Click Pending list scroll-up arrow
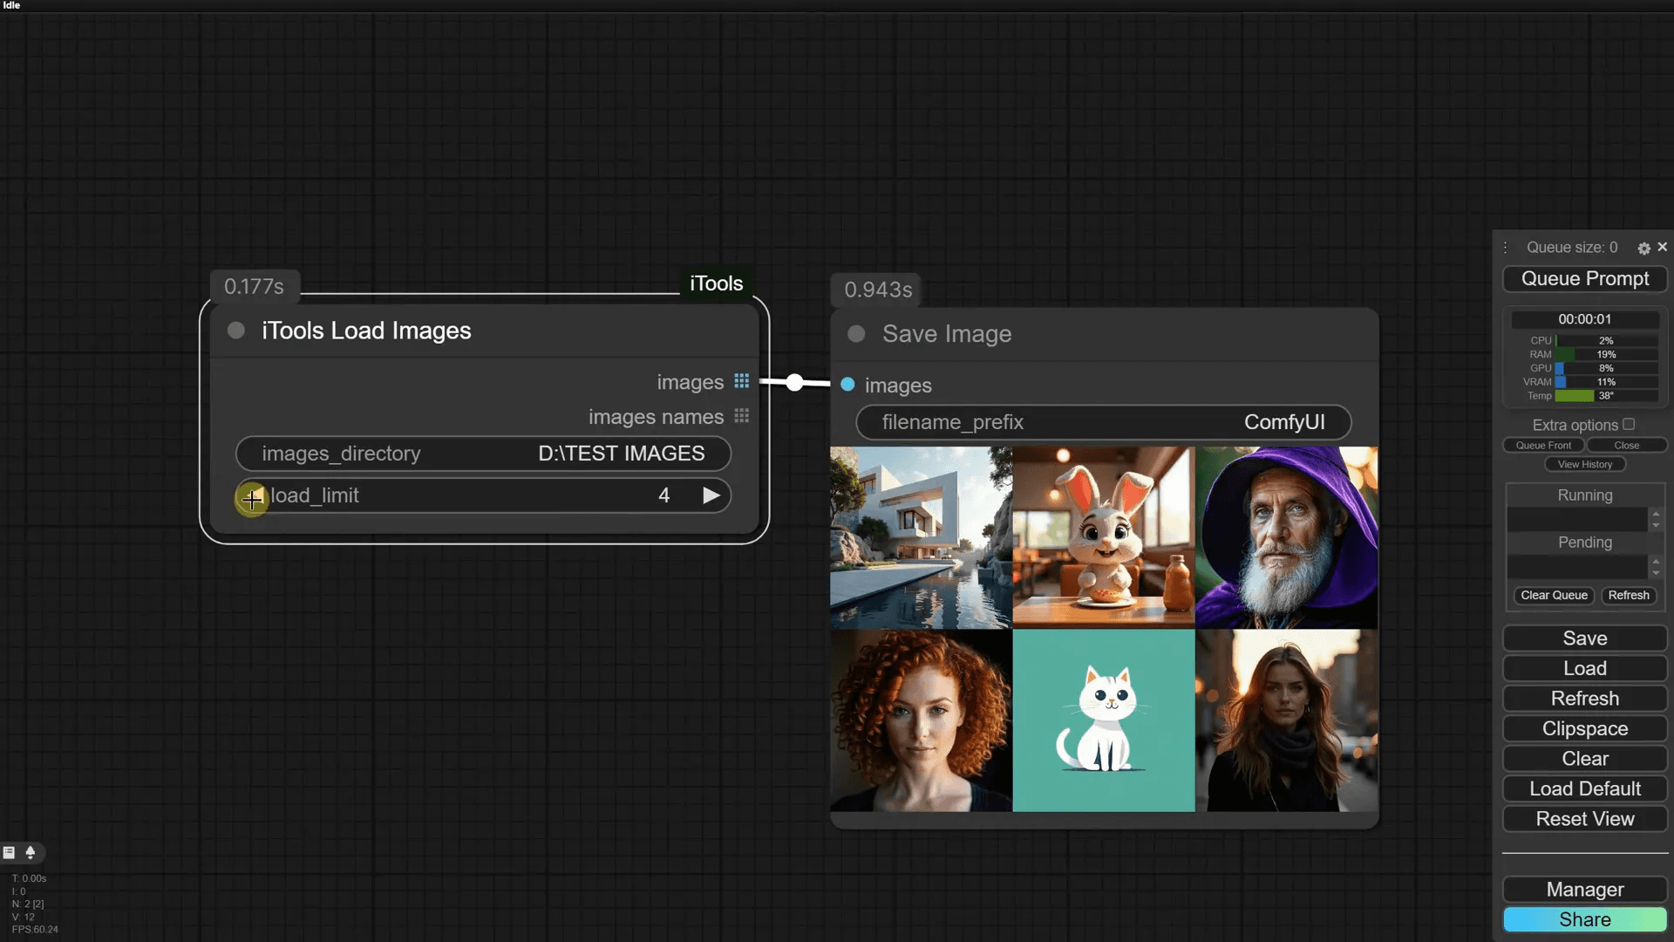This screenshot has width=1674, height=942. coord(1656,561)
